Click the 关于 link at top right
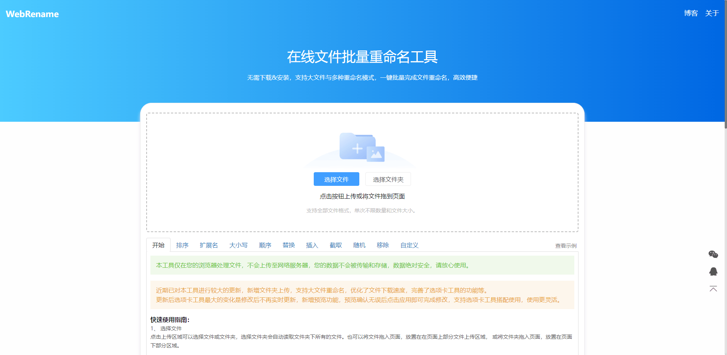This screenshot has width=727, height=355. tap(712, 13)
